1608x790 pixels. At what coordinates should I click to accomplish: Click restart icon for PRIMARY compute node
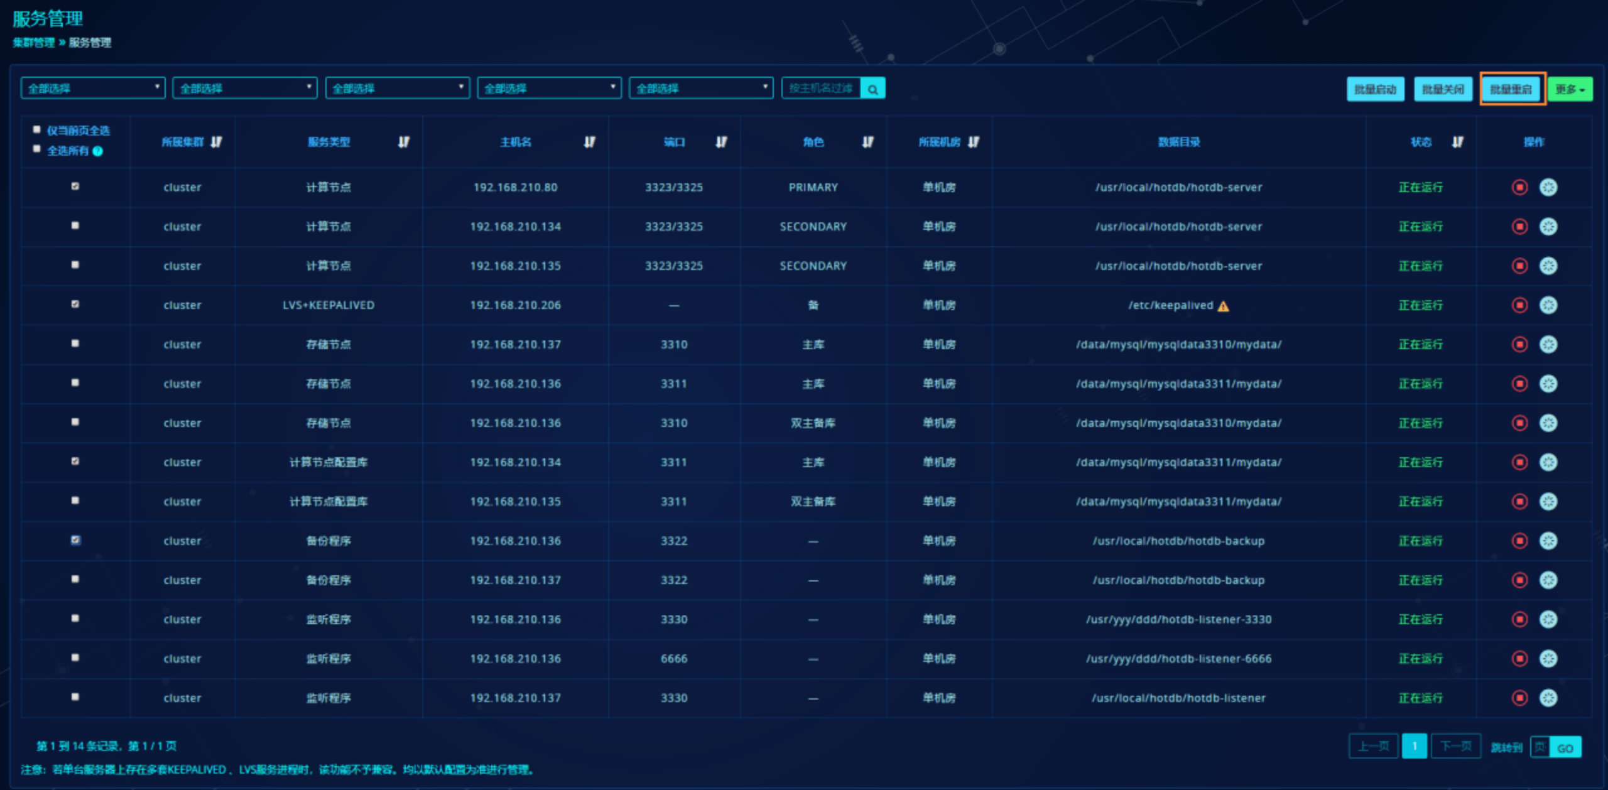pos(1548,187)
